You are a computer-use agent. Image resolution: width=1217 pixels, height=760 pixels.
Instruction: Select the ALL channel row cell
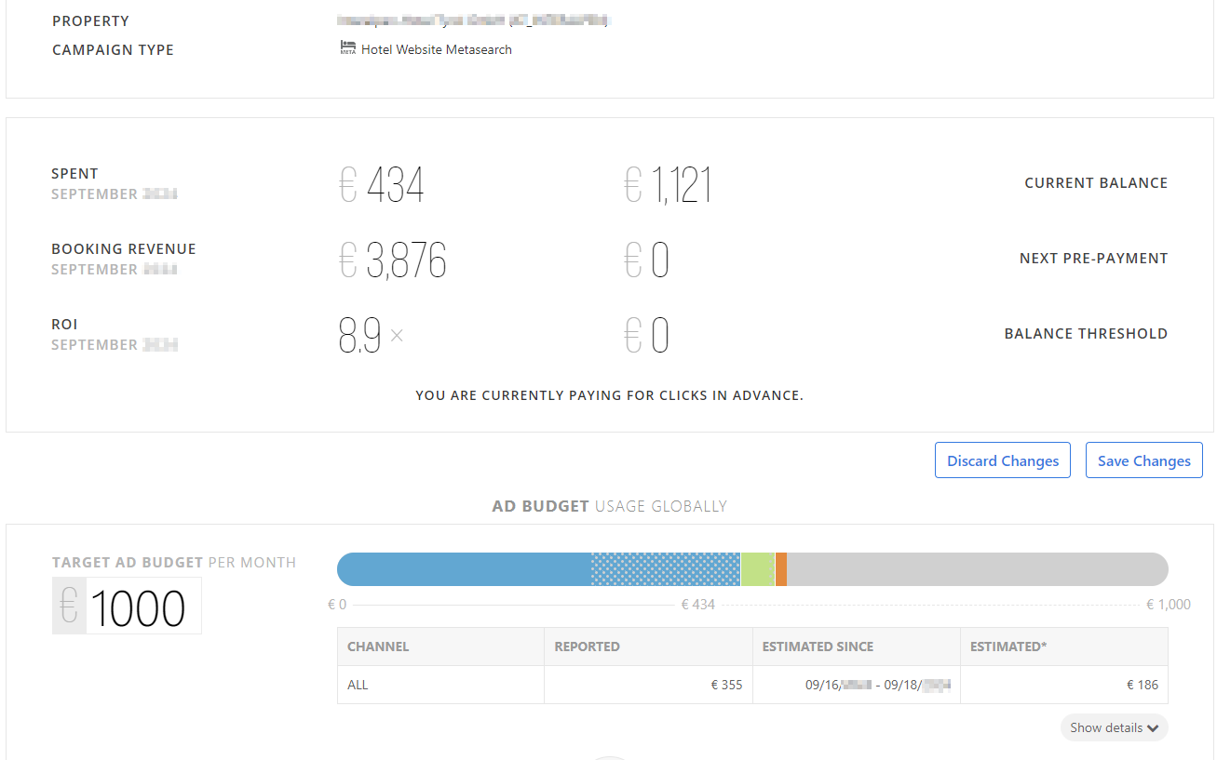coord(358,685)
